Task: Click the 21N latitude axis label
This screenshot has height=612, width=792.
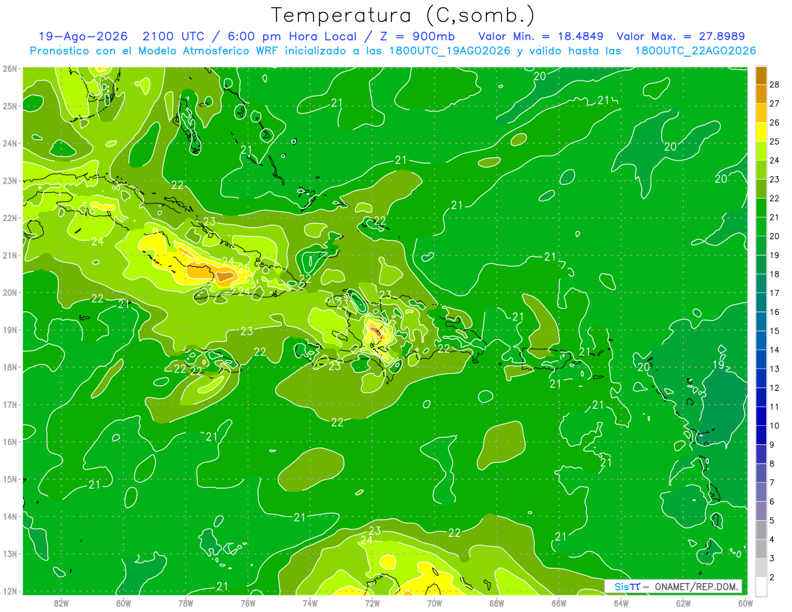Action: 10,255
